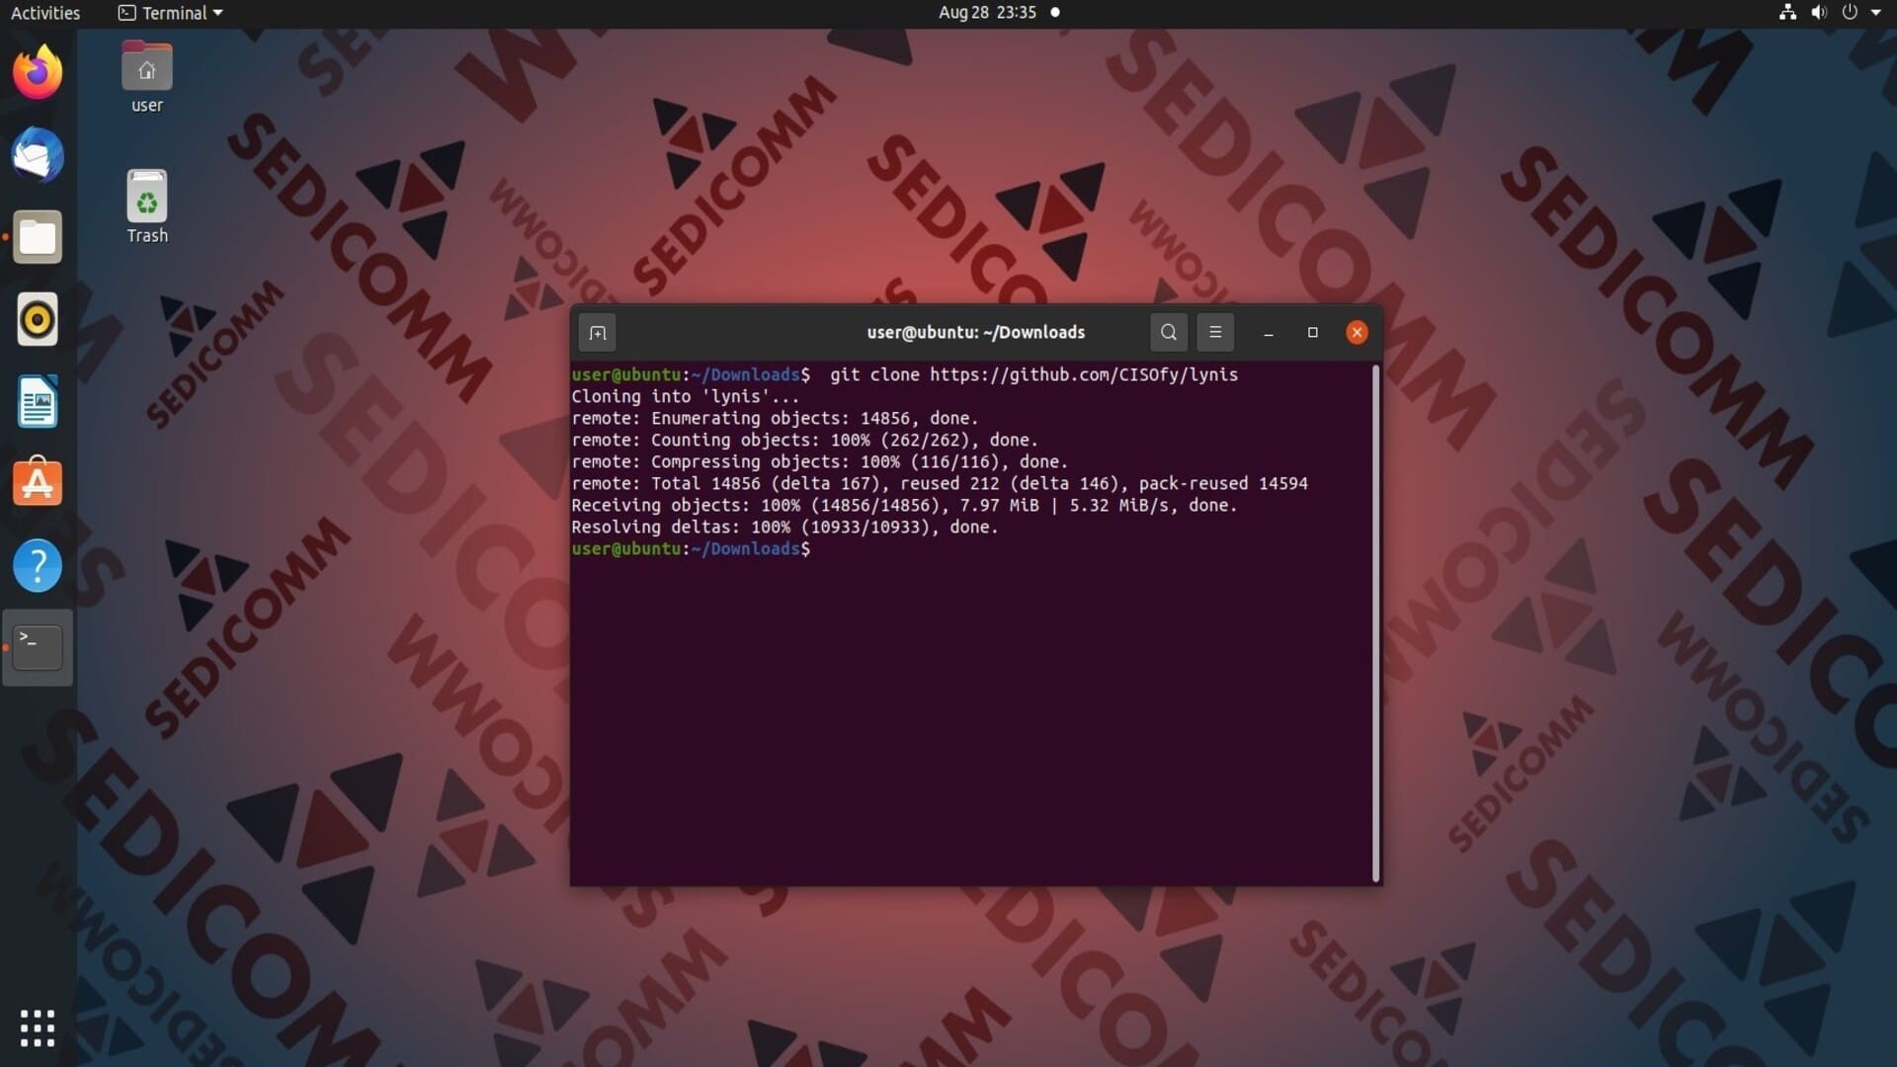1897x1067 pixels.
Task: Click the power icon in top bar
Action: 1850,13
